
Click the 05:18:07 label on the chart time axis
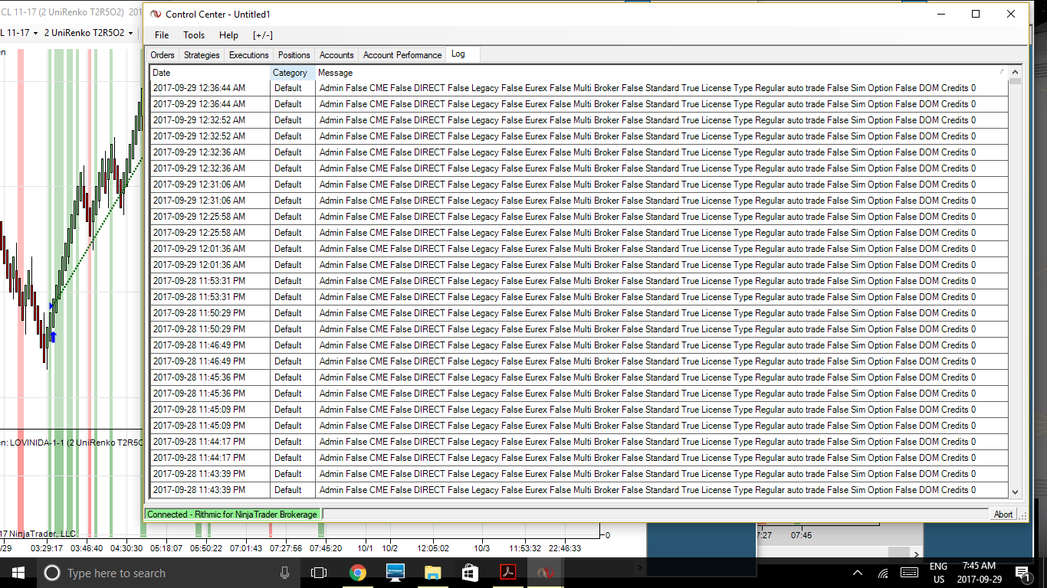click(166, 548)
